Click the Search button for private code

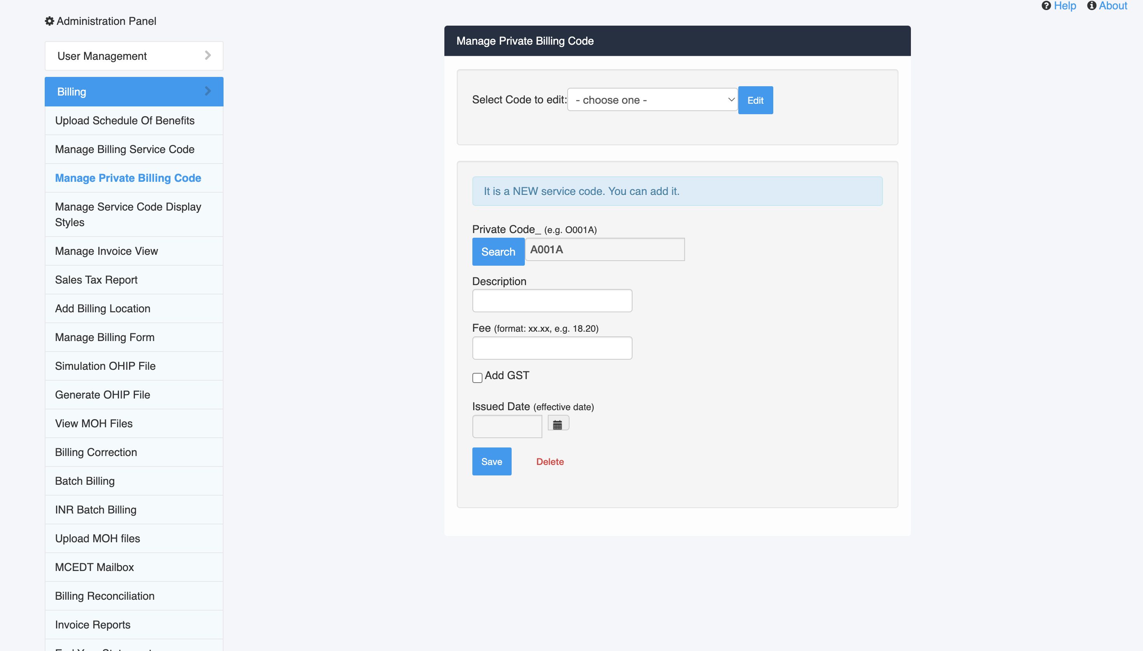point(498,252)
